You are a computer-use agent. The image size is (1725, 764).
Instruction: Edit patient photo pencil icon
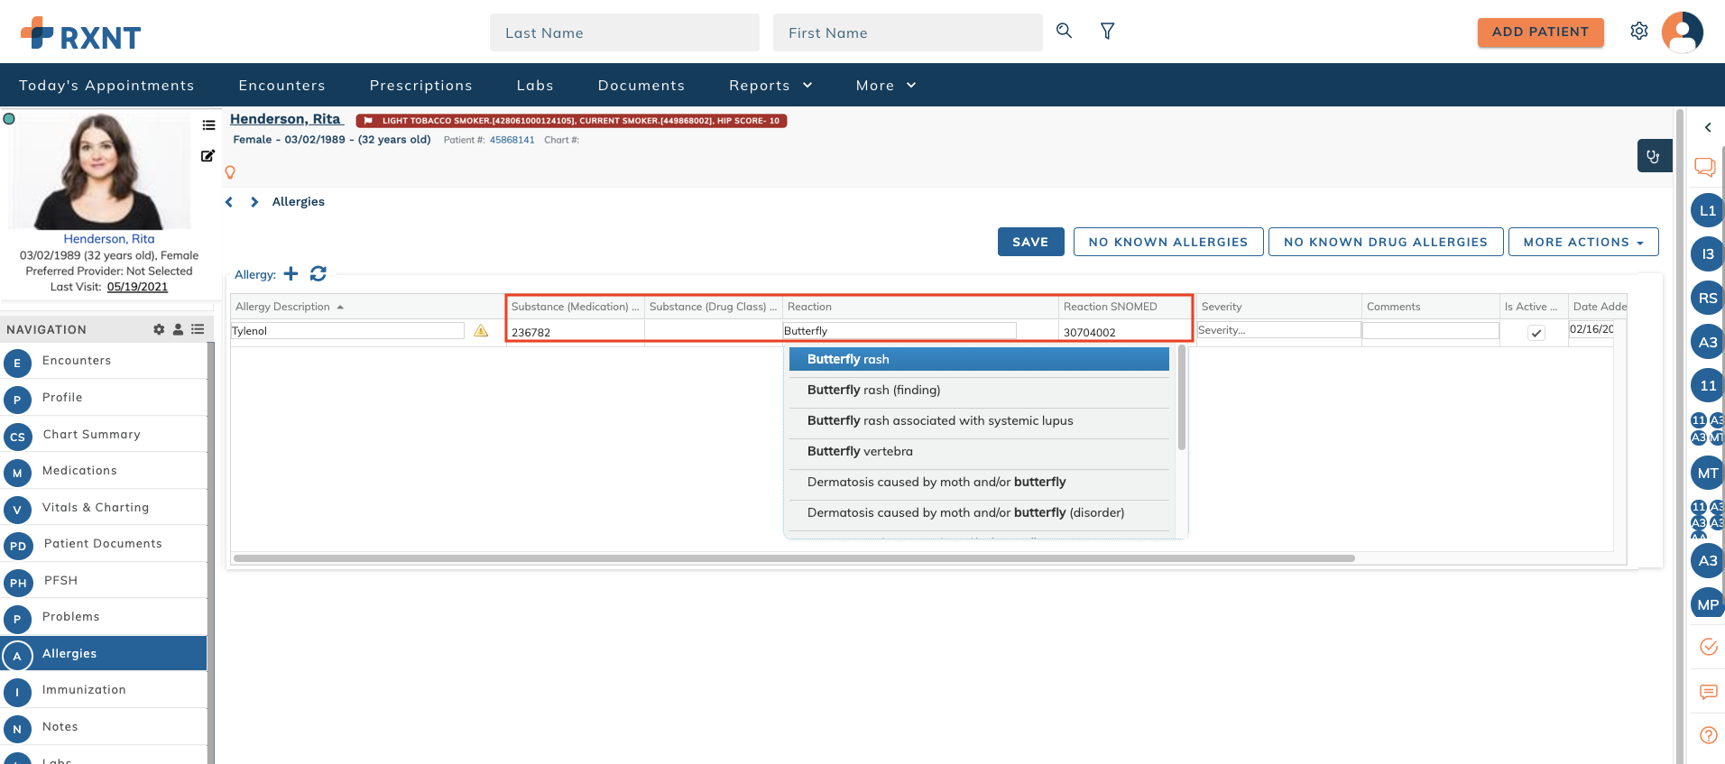[x=208, y=156]
